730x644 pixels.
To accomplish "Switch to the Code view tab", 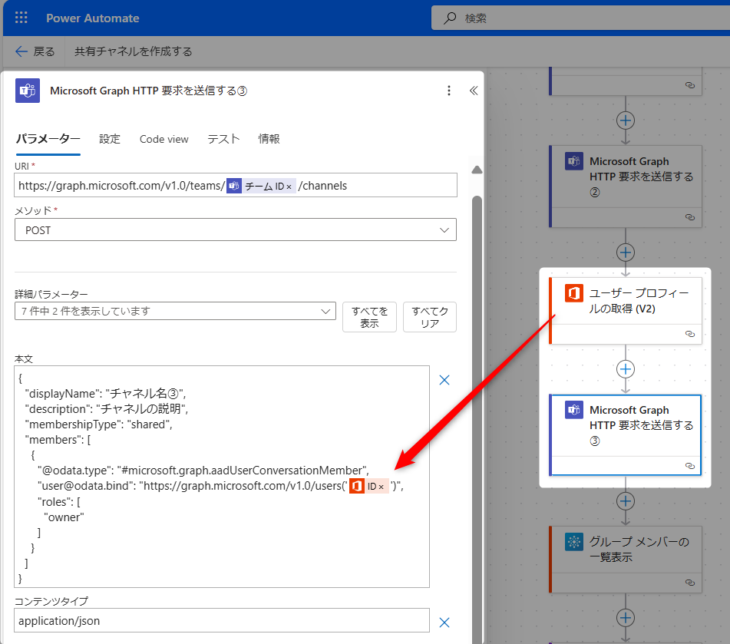I will pos(164,139).
